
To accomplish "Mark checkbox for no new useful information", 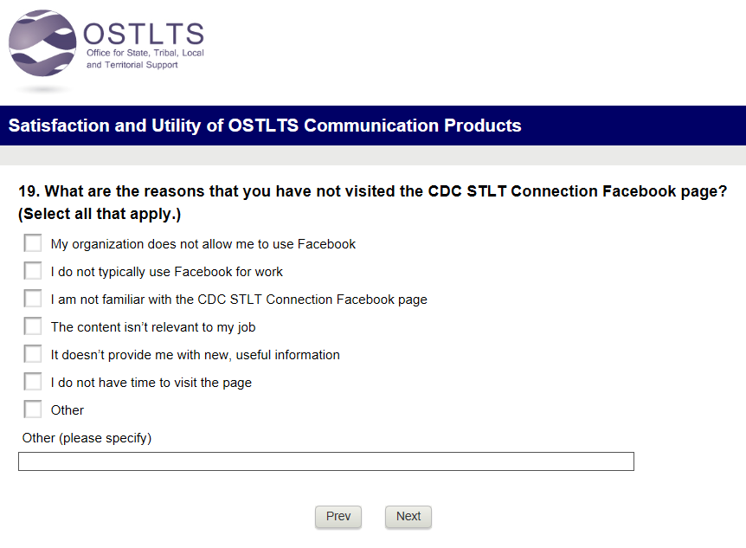I will tap(33, 354).
